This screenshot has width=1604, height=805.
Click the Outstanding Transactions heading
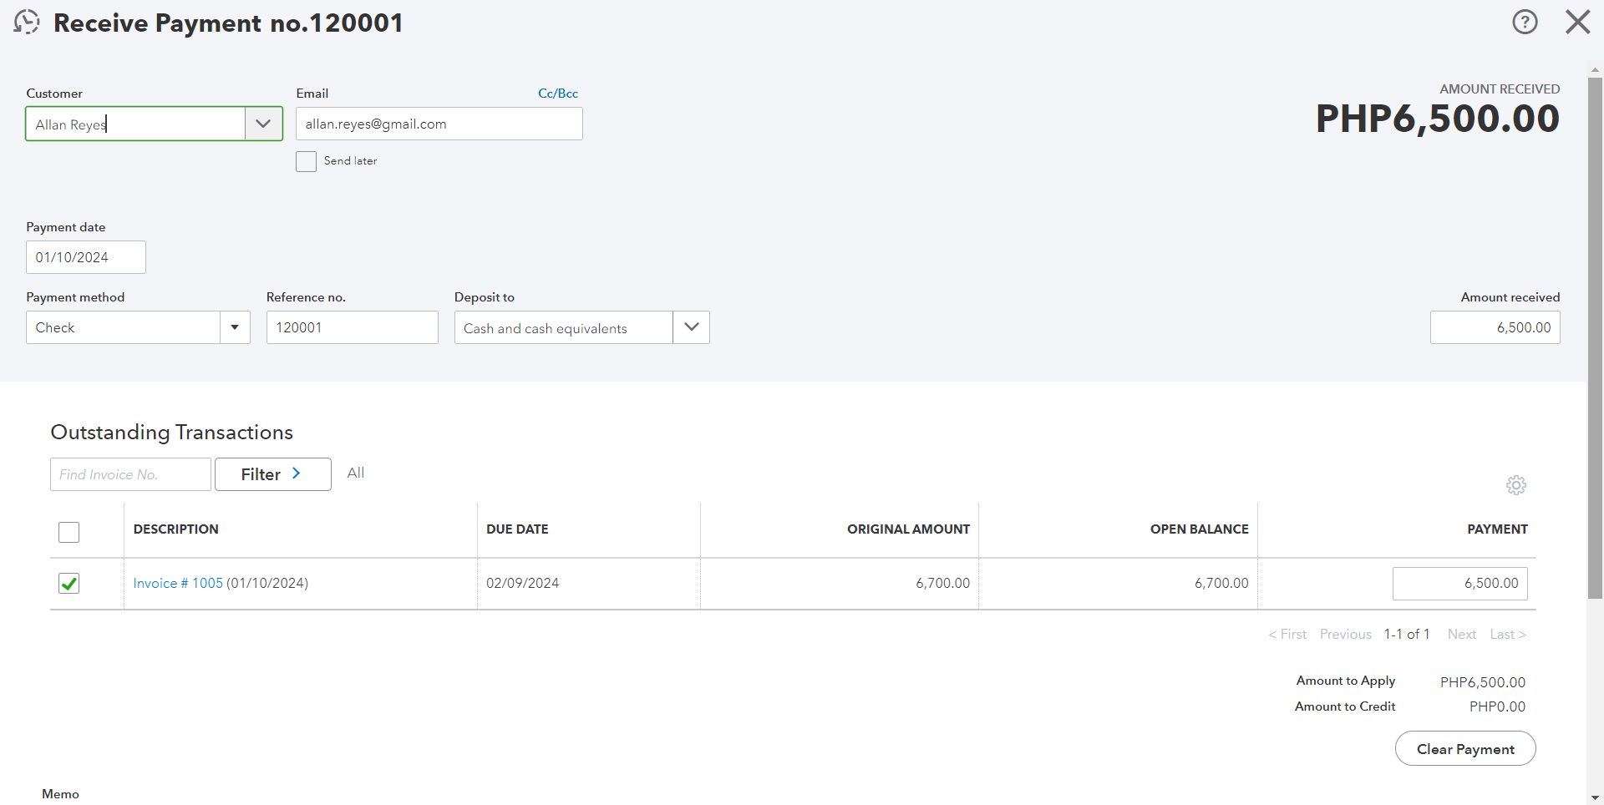click(172, 433)
